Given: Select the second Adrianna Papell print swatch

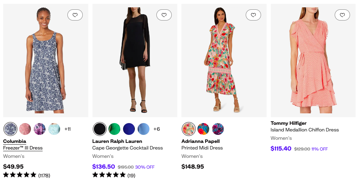Looking at the screenshot, I should (x=203, y=129).
